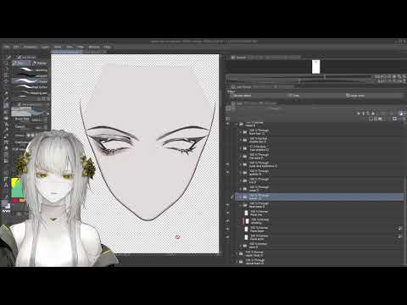Click the white Navigator canvas thumbnail
Screen dimensions: 407x305
click(315, 67)
